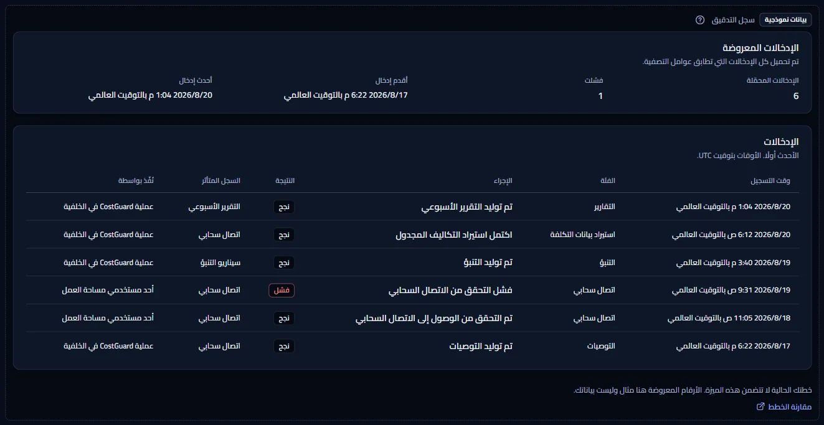Click the timestamp 2026/8/20 1:04 م in the table

[733, 207]
